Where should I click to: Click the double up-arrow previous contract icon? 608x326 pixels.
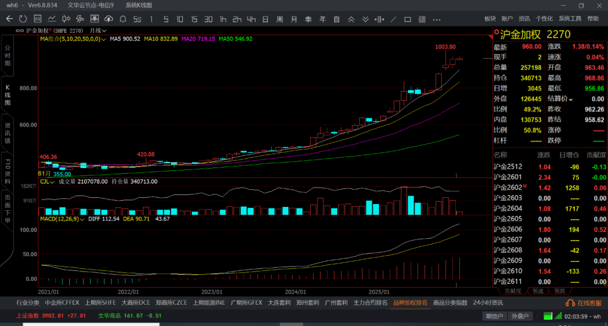tap(351, 19)
